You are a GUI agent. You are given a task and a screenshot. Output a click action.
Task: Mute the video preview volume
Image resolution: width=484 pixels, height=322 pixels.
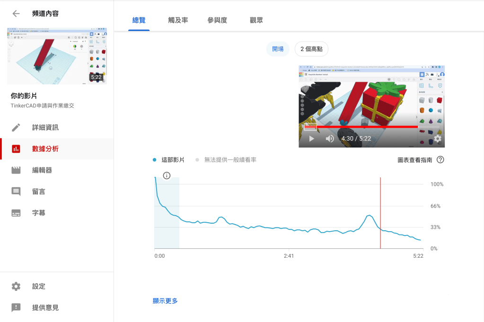(x=330, y=139)
